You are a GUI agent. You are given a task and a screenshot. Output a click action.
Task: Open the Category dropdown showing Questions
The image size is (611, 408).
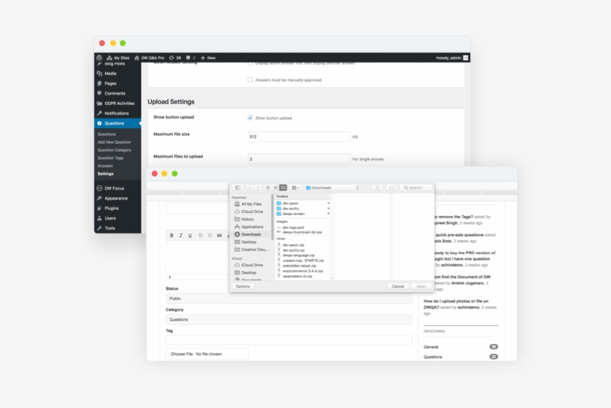[289, 319]
